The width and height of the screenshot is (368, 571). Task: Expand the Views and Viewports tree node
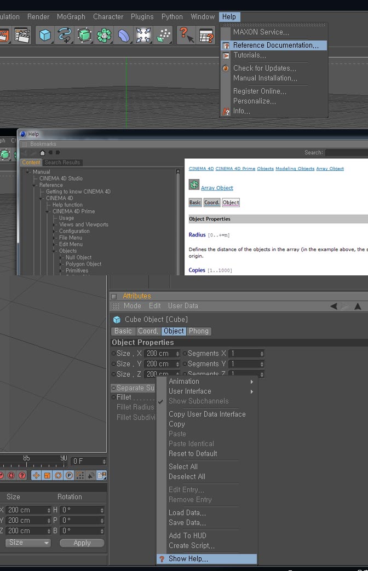click(54, 224)
